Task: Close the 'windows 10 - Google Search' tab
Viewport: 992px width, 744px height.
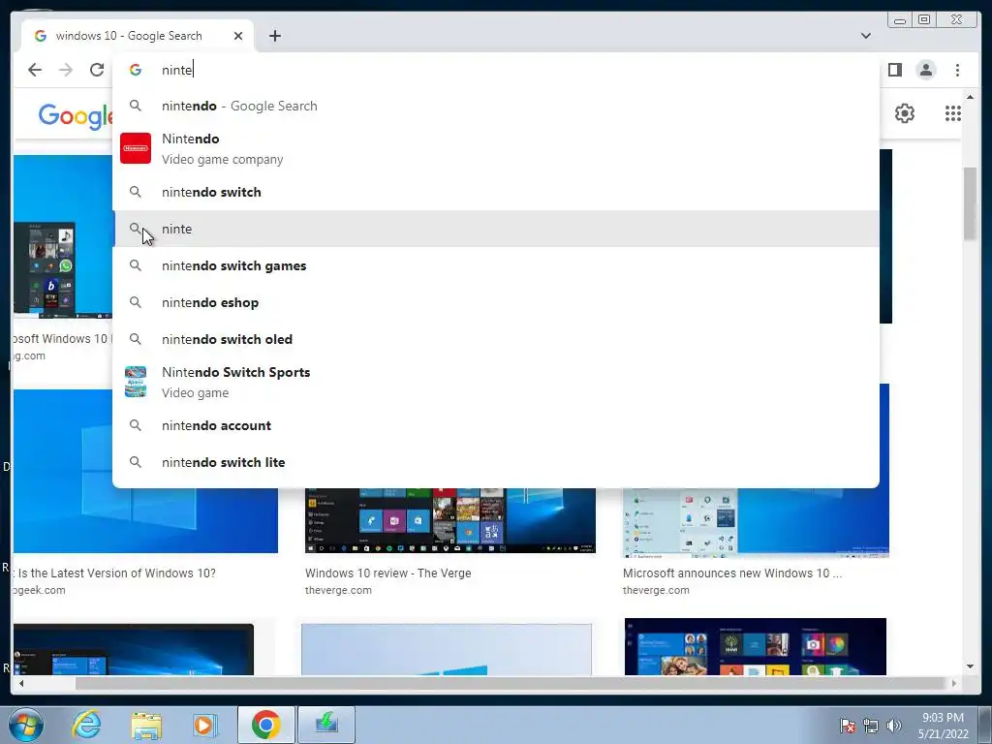Action: pos(238,36)
